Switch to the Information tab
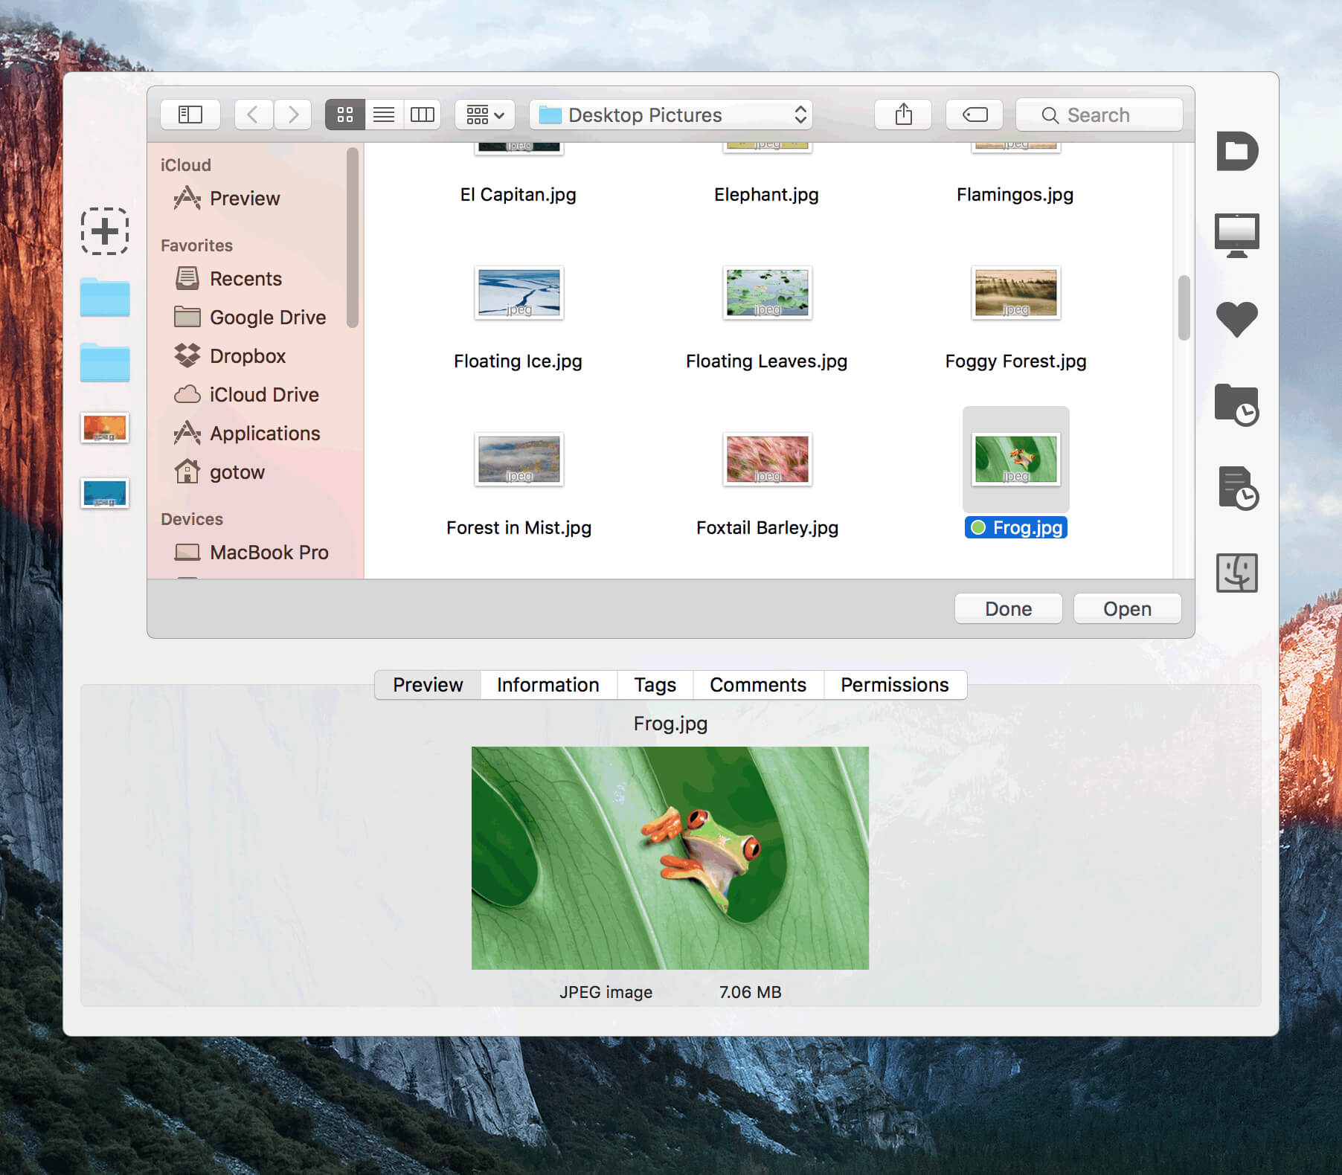Viewport: 1342px width, 1175px height. tap(548, 685)
